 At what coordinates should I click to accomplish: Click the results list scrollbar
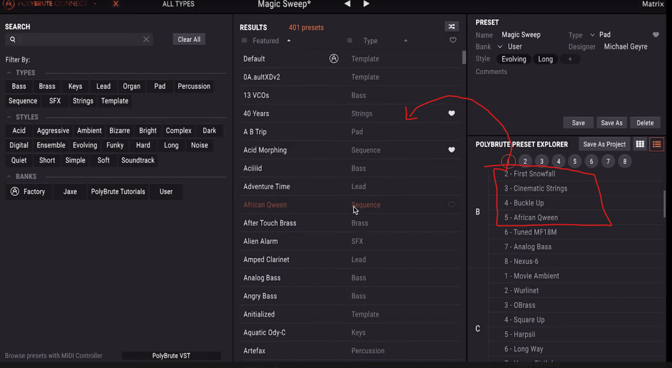pos(464,58)
